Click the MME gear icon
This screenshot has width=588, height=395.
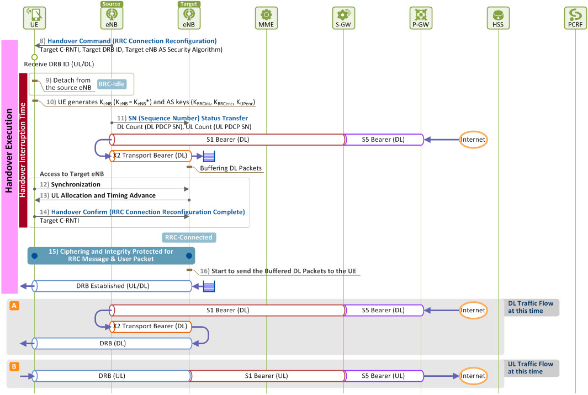[266, 18]
